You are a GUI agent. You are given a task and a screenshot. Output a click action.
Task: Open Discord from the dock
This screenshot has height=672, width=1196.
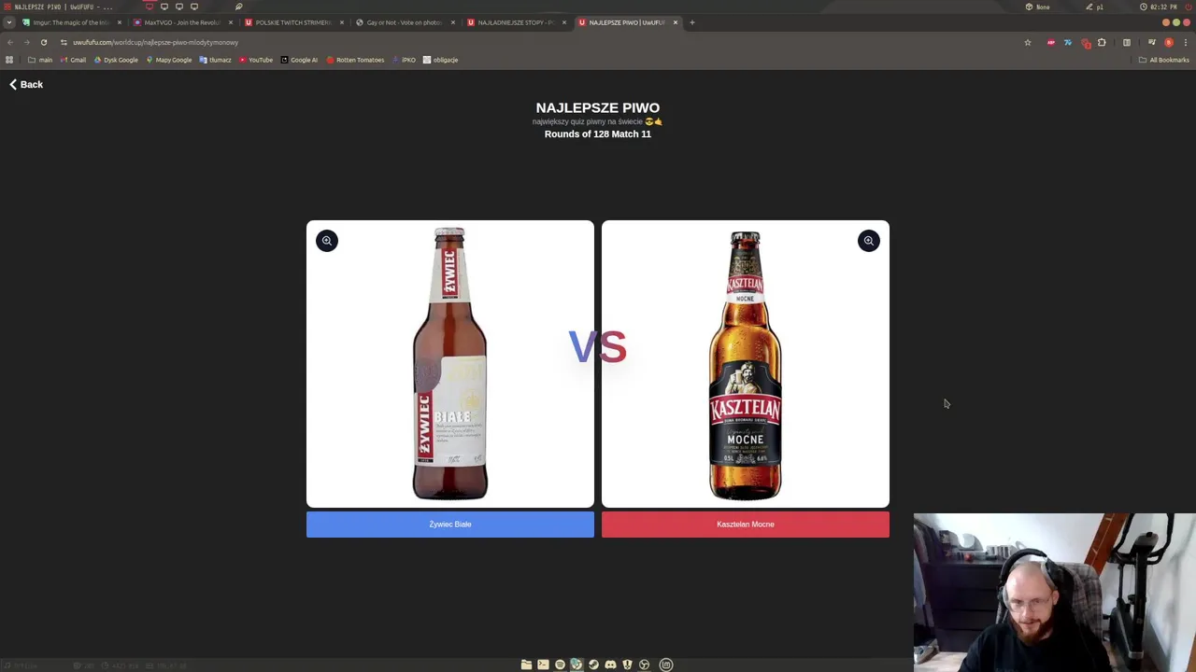click(x=610, y=665)
